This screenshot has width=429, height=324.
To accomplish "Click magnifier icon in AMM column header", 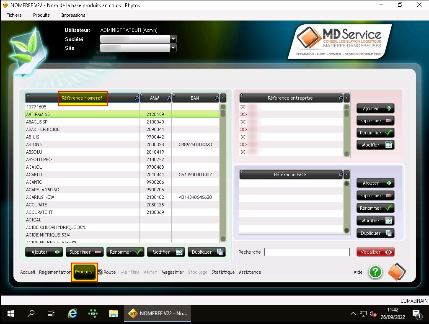I will point(169,98).
